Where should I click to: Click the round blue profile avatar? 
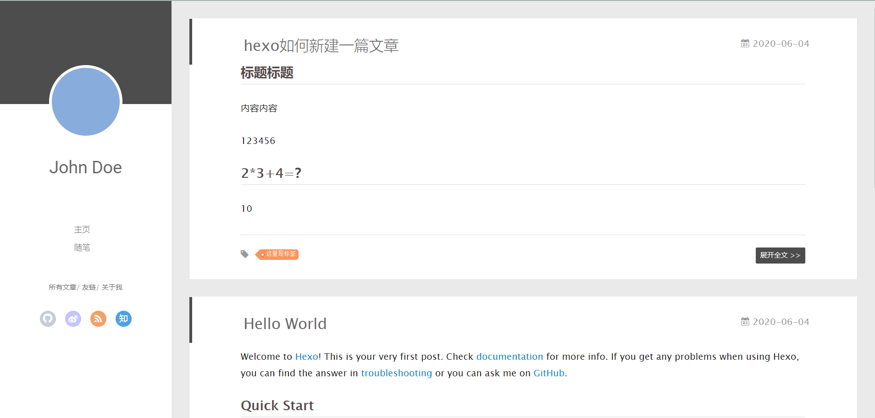[x=86, y=101]
